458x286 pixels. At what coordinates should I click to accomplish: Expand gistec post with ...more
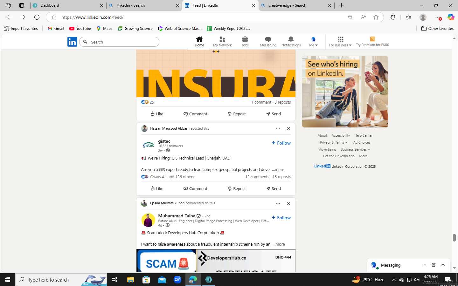click(x=278, y=170)
